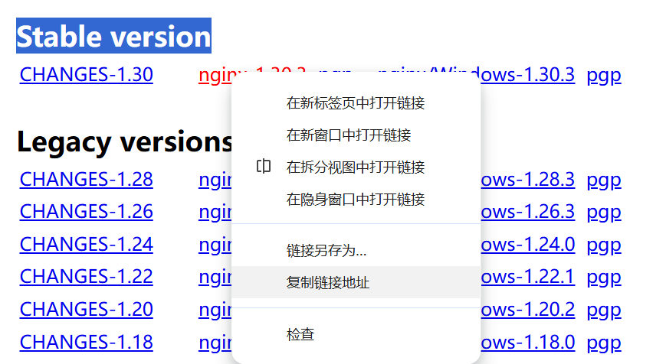Click nginx link in the CHANGES-1.20 row

215,311
